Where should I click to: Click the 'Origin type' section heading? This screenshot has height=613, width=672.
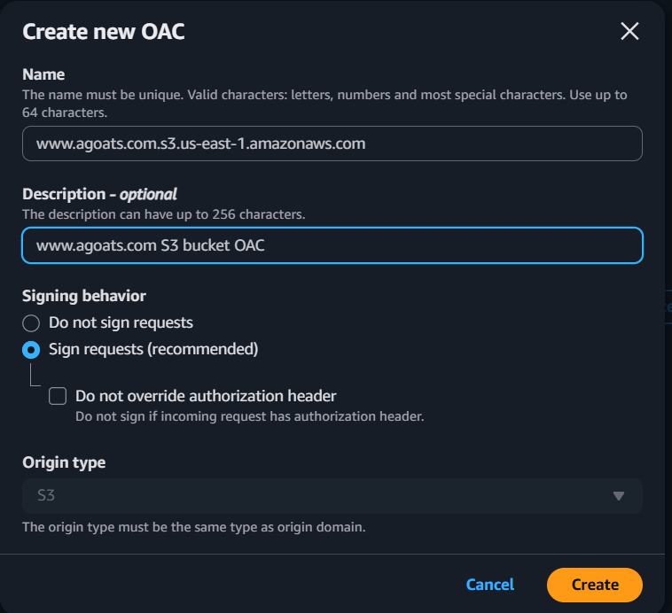click(x=64, y=462)
